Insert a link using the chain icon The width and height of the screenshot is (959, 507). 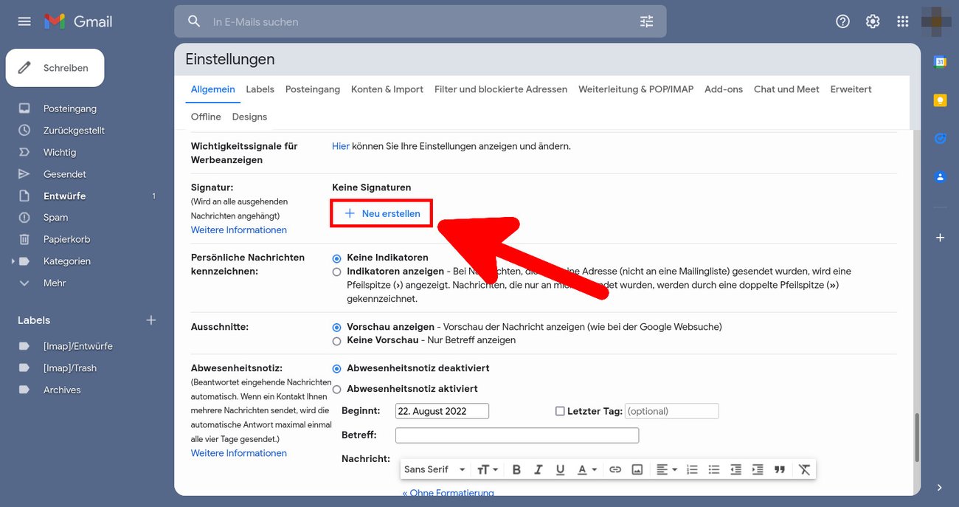[615, 469]
